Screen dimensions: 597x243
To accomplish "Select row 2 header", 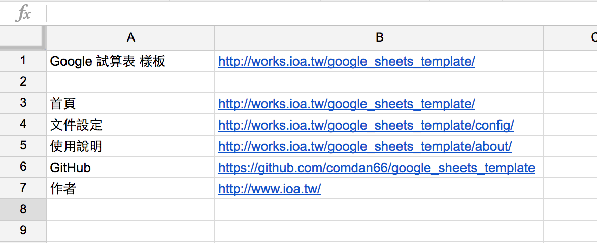I will pos(23,82).
